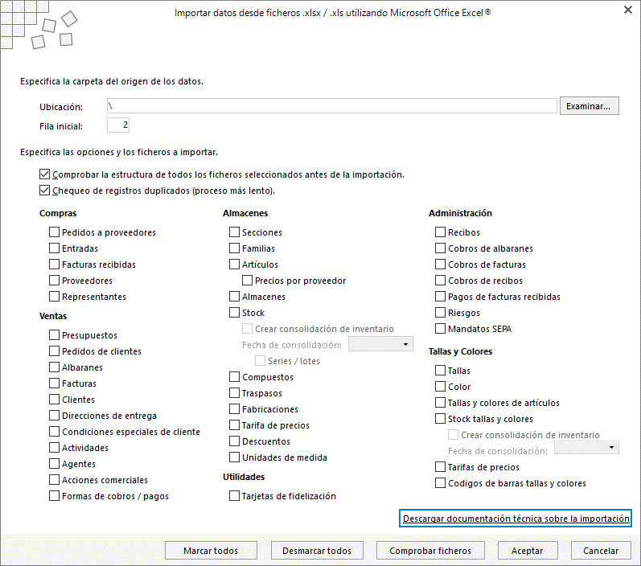641x566 pixels.
Task: Enable Cobros de facturas
Action: 440,265
